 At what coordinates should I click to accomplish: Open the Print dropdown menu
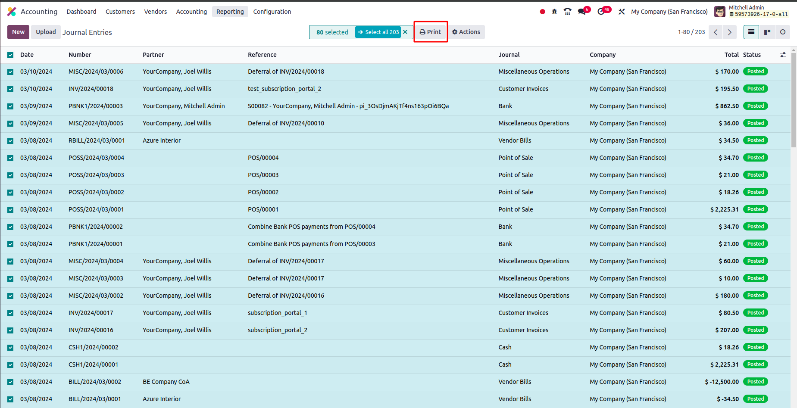[x=431, y=32]
